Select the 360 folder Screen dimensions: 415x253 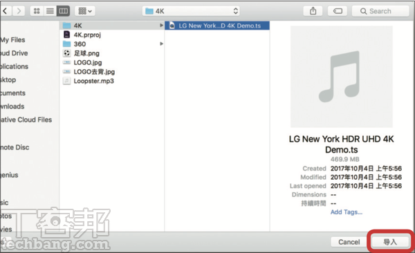pos(112,44)
